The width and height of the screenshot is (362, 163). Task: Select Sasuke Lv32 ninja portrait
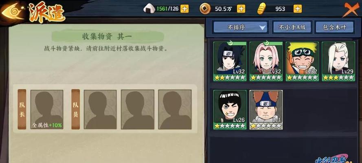coord(230,61)
